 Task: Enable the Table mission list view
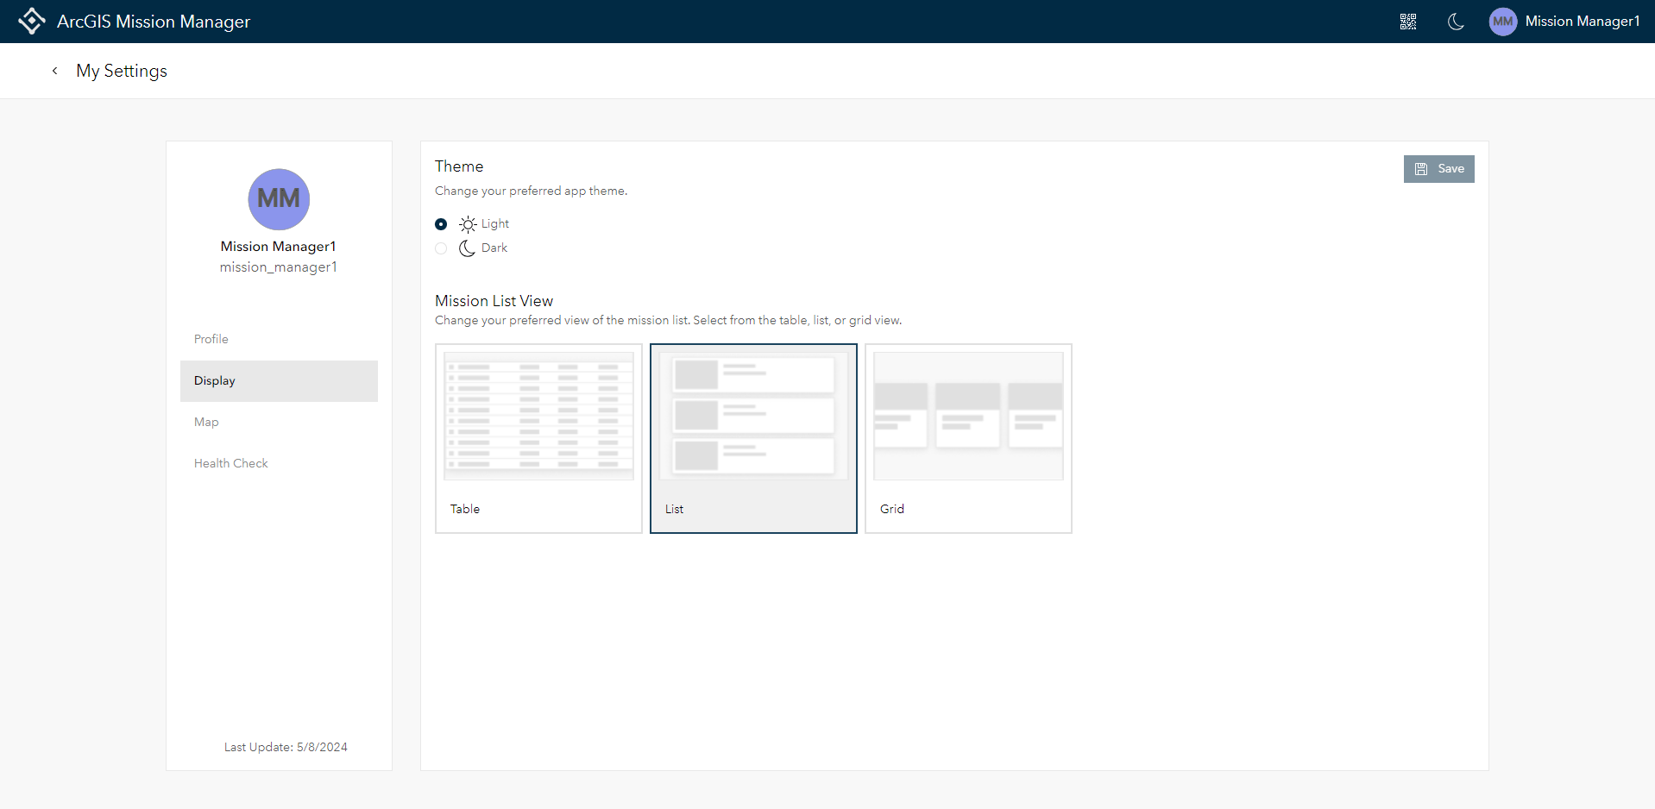pyautogui.click(x=538, y=438)
